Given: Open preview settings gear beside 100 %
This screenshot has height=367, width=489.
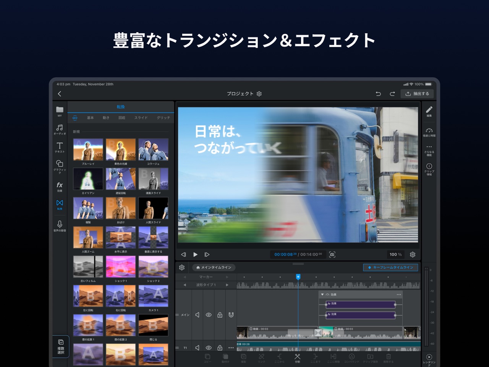Looking at the screenshot, I should coord(413,254).
